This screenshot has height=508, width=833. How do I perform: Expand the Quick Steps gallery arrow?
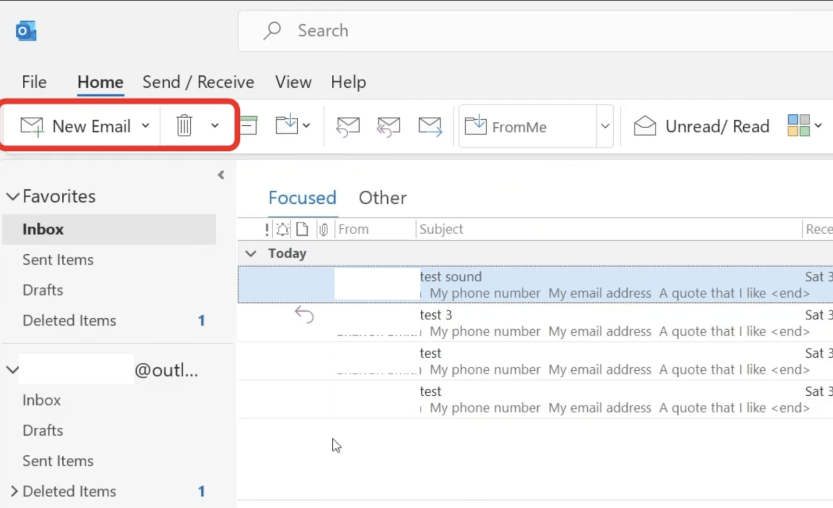[x=605, y=126]
